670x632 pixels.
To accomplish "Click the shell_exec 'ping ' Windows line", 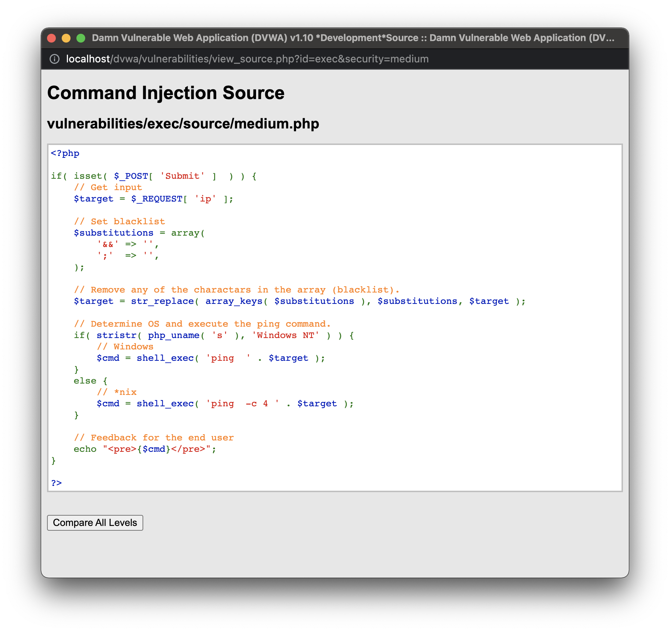I will [211, 358].
